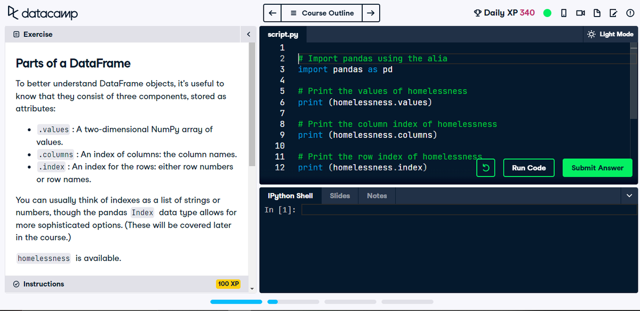Click the scroll down arrow of exercise panel
This screenshot has height=311, width=640.
pyautogui.click(x=252, y=289)
